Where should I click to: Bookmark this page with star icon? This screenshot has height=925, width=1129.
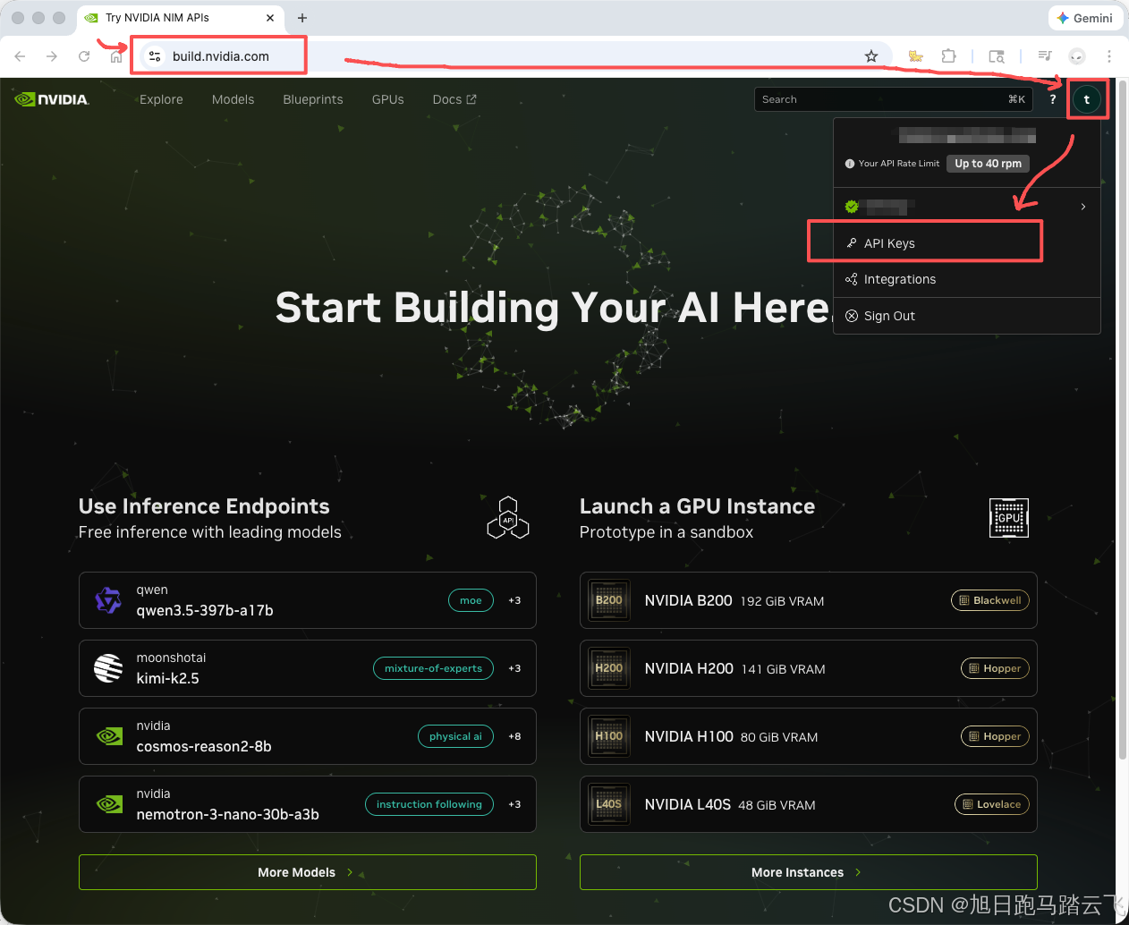coord(871,56)
